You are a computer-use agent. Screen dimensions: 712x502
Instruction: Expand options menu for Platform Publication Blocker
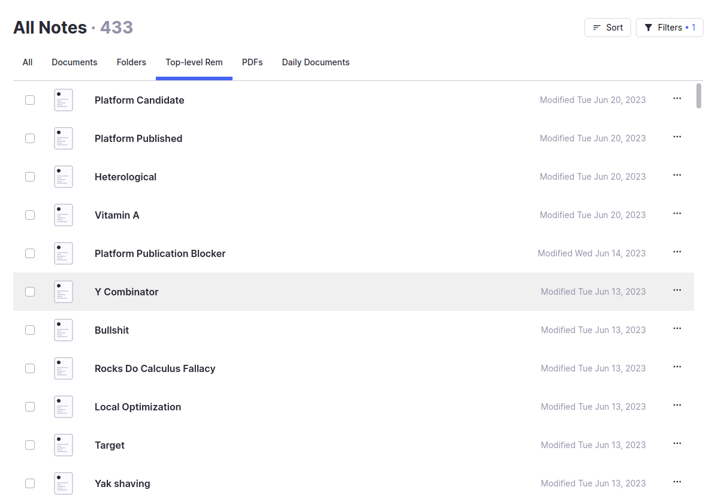pos(677,252)
